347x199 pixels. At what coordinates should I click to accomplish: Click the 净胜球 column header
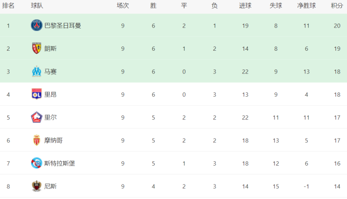306,6
